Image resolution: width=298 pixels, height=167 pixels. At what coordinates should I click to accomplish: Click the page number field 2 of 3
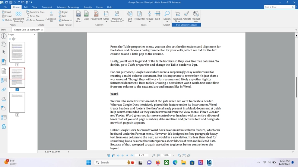(x=142, y=155)
